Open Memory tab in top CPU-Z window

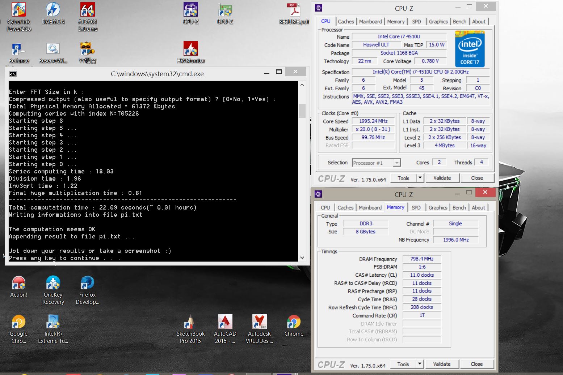coord(396,22)
